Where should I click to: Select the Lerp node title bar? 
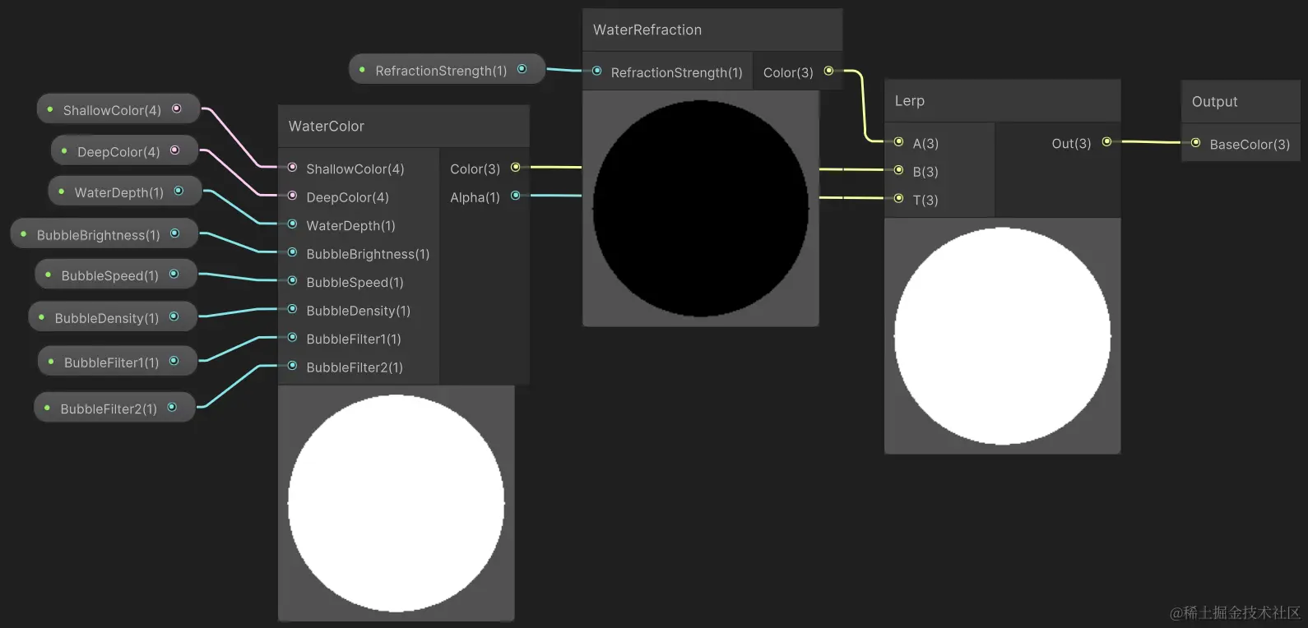pos(1002,101)
